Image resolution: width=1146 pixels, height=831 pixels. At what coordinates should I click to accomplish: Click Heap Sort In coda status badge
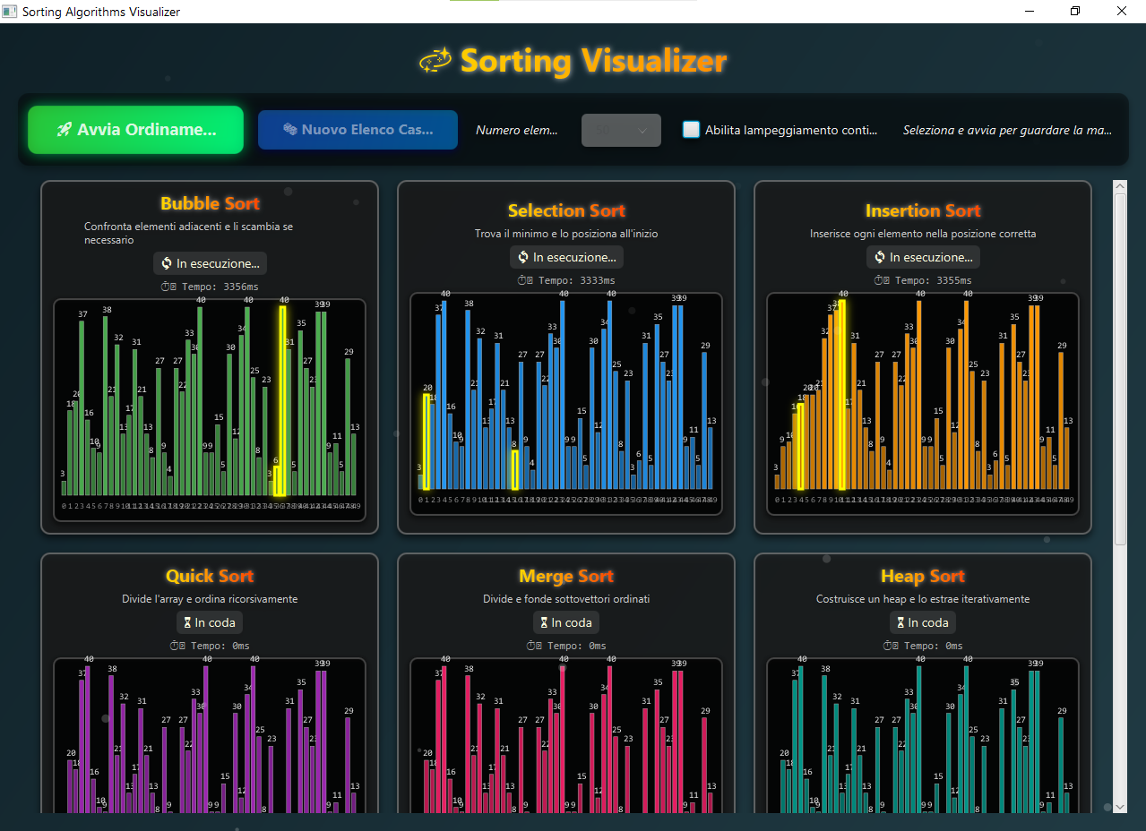(x=923, y=622)
